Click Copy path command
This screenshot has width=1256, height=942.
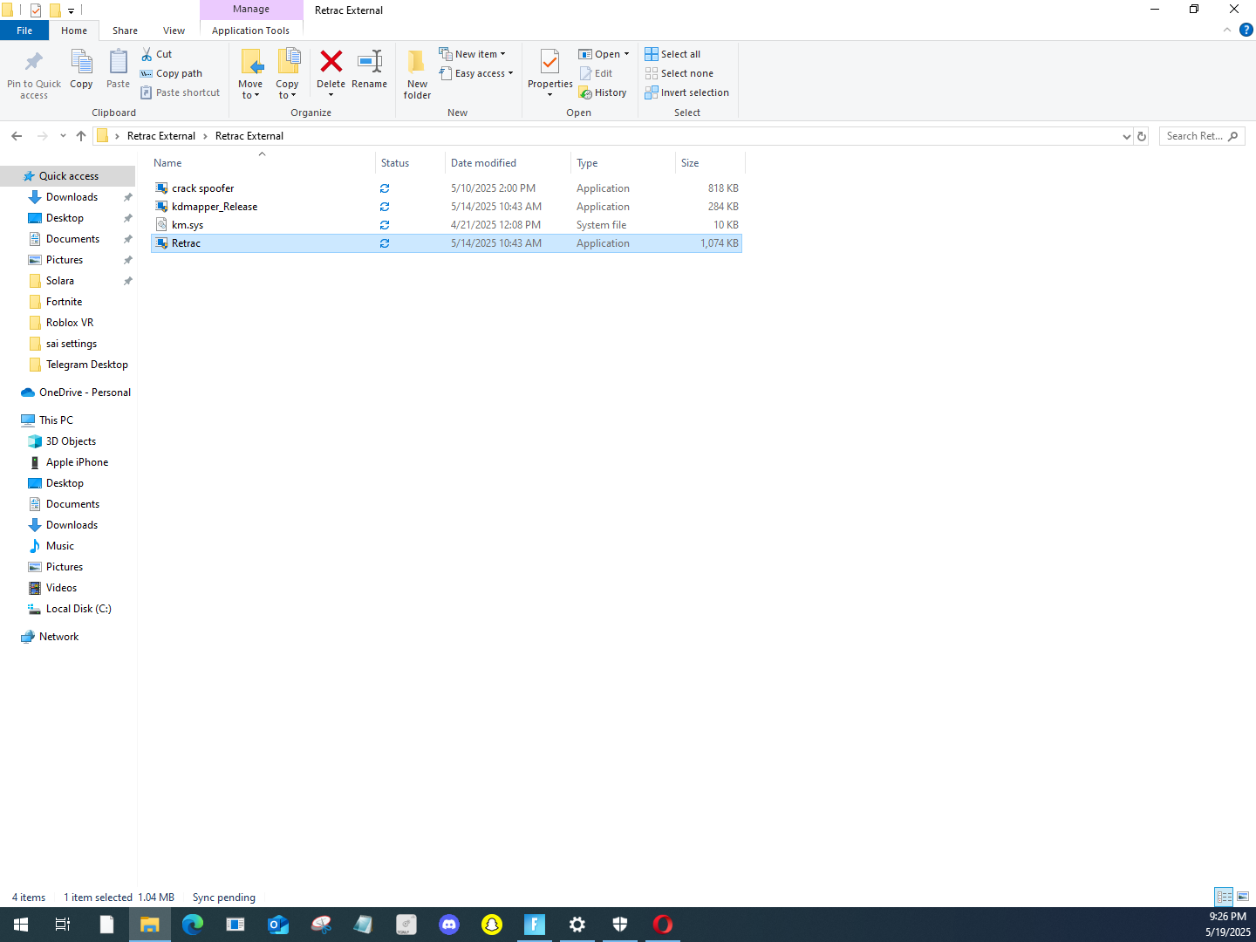tap(171, 73)
